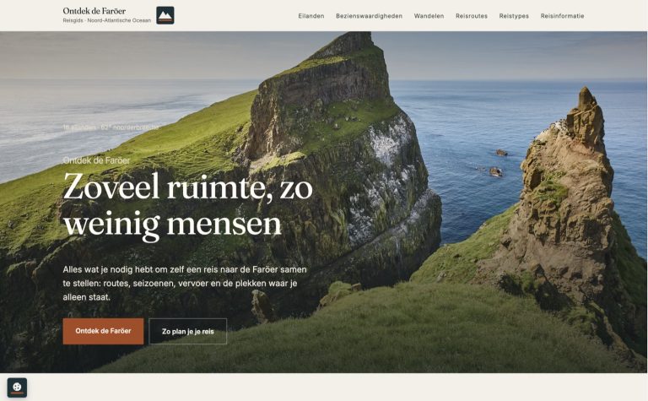
Task: Go to Bezienswaardigheden in the navigation
Action: 369,16
